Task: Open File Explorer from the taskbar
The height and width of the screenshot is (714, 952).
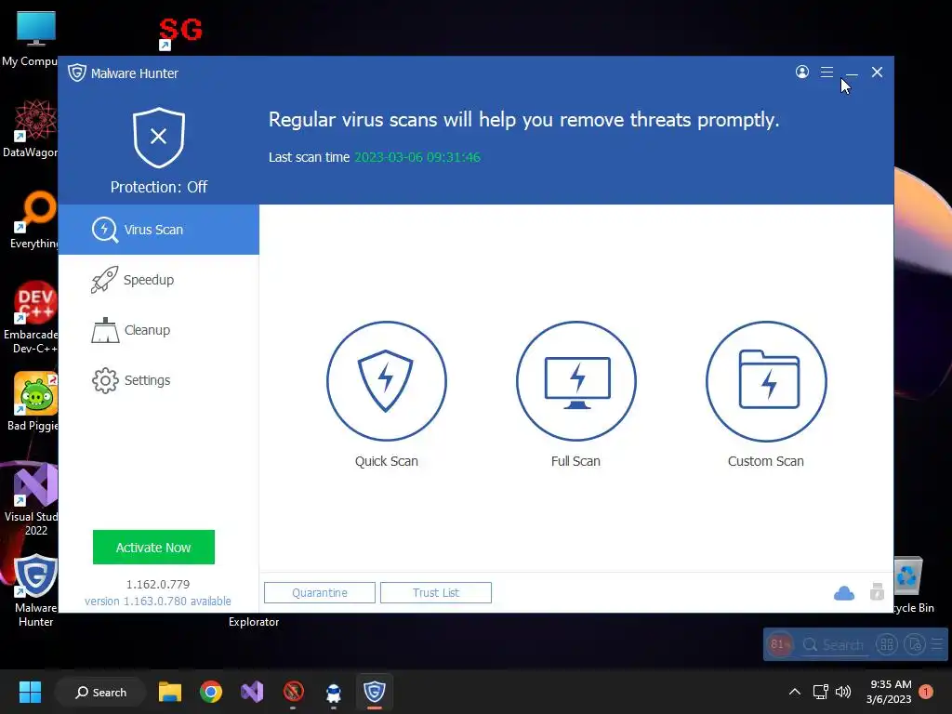Action: click(x=170, y=692)
